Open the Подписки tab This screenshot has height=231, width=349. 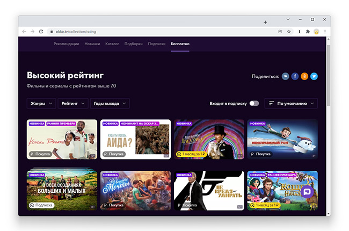pyautogui.click(x=157, y=44)
